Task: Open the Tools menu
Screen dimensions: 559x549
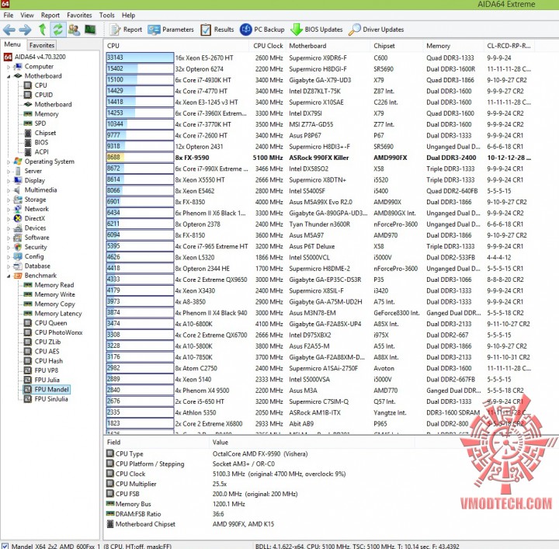Action: [107, 15]
